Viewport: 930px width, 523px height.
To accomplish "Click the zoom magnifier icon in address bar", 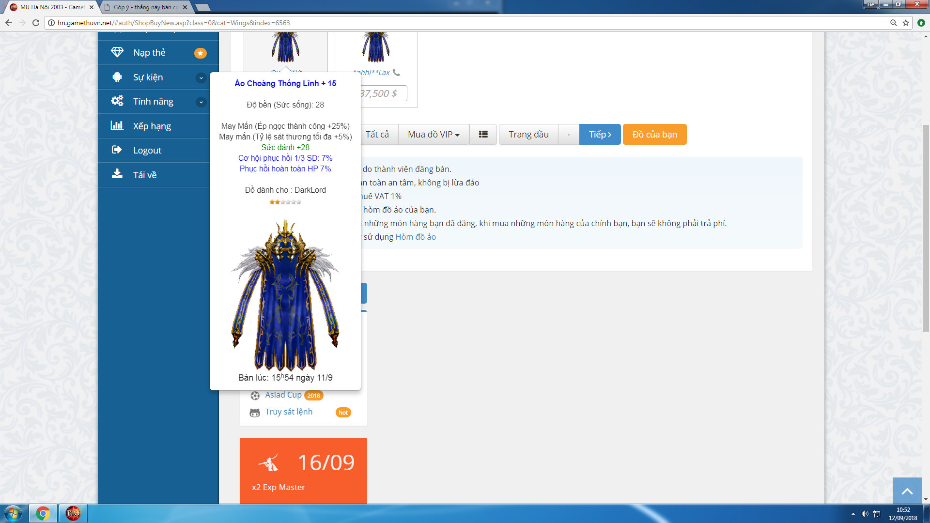I will [x=894, y=23].
